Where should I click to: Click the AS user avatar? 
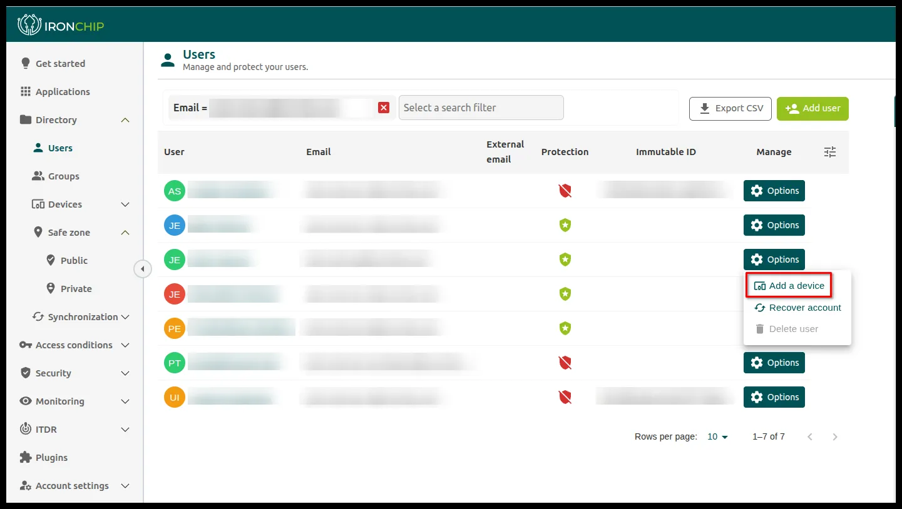(x=175, y=191)
